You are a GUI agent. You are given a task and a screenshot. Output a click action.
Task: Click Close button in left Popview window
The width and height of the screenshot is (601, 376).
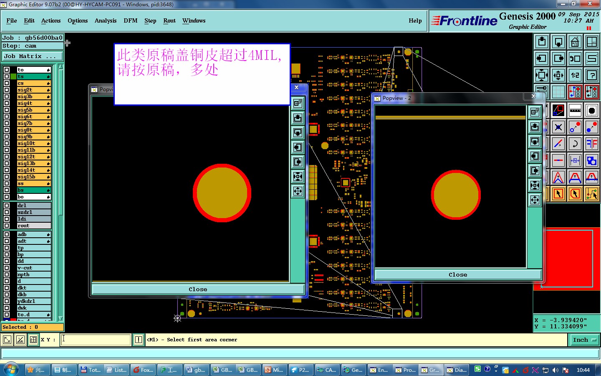click(x=198, y=289)
